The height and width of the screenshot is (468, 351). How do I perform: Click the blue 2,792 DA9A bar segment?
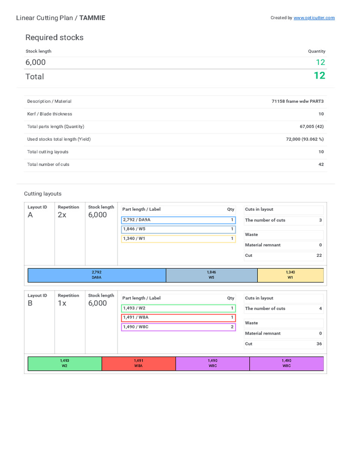(97, 275)
